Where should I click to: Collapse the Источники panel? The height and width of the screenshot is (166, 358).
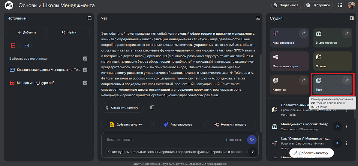89,18
